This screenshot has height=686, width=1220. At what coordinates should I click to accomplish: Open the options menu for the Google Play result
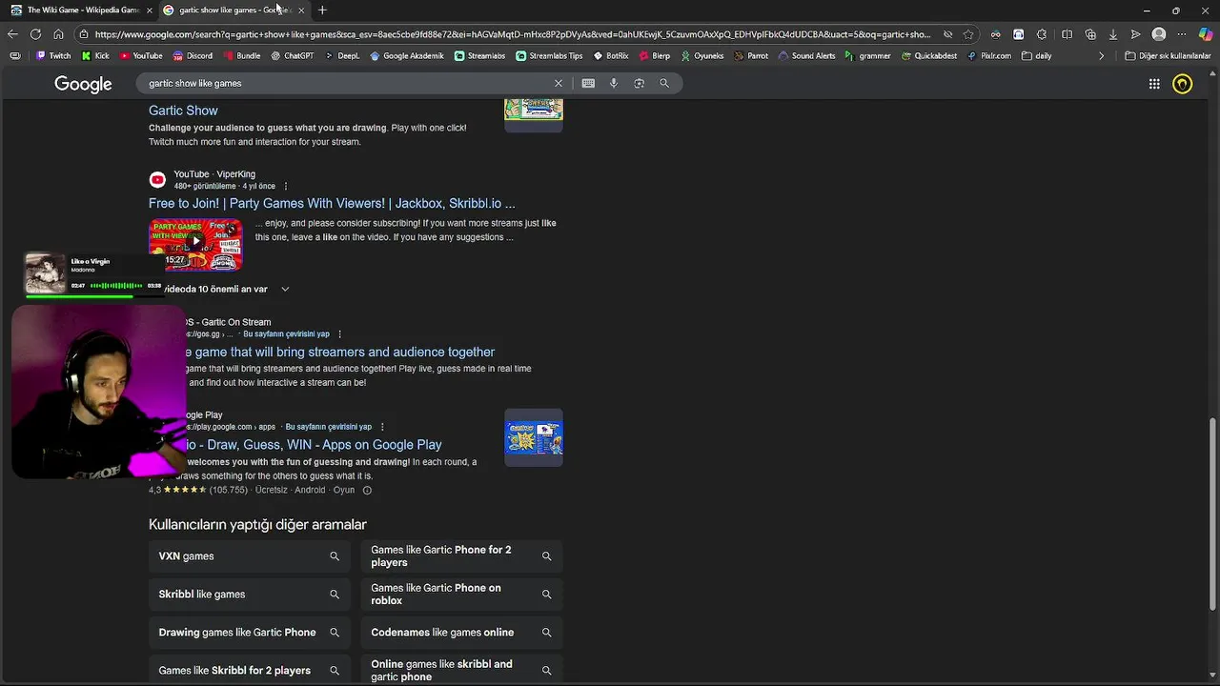(x=382, y=427)
